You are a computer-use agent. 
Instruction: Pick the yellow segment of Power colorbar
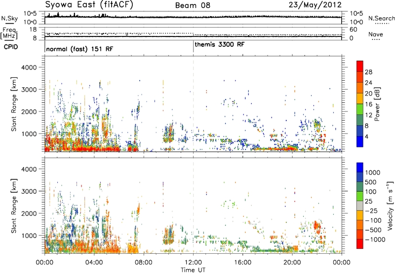(x=360, y=99)
